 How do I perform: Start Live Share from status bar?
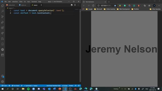click(x=15, y=86)
